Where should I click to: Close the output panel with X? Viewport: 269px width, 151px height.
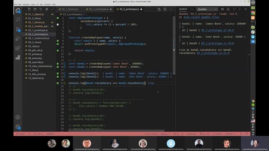pos(245,9)
